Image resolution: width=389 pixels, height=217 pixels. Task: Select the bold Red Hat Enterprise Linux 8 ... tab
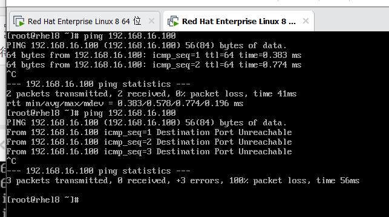(238, 21)
